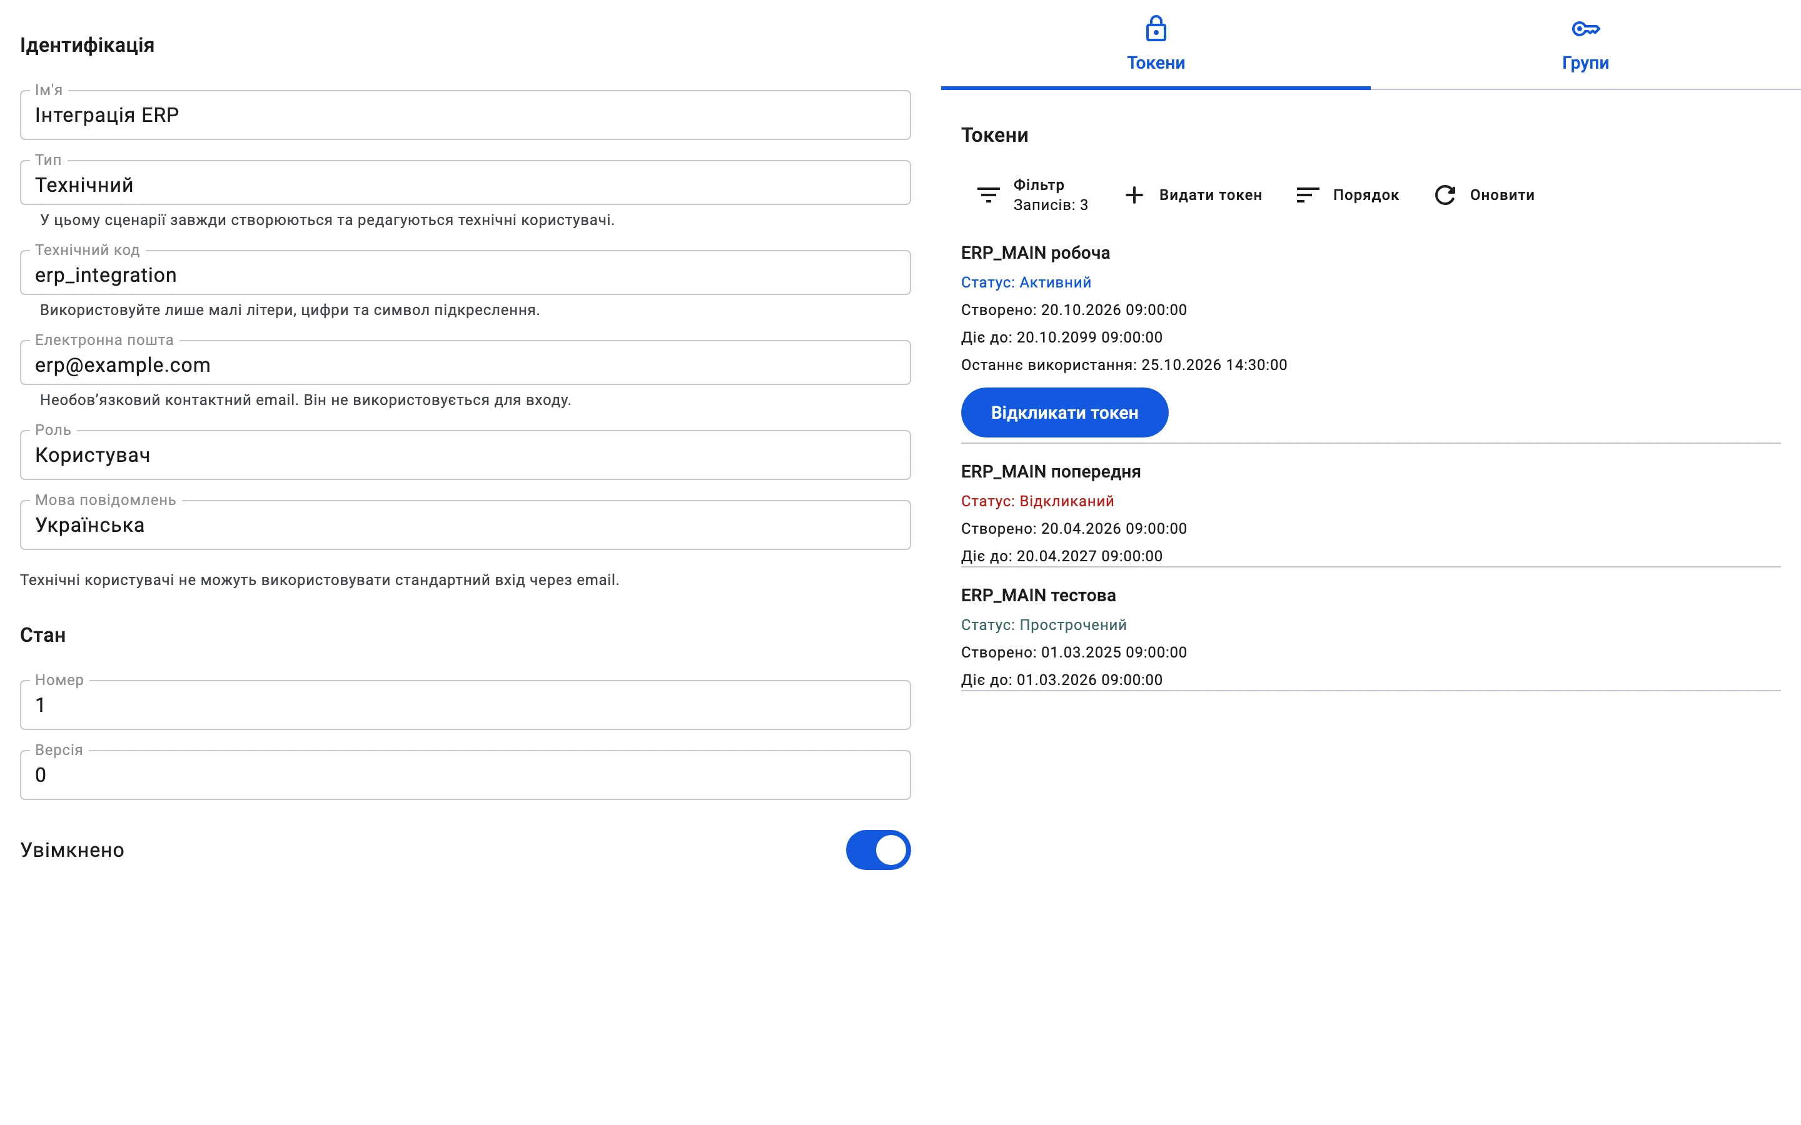The width and height of the screenshot is (1801, 1125).
Task: Click Діє до: 20.04.2027 09:00:00
Action: (x=1061, y=556)
